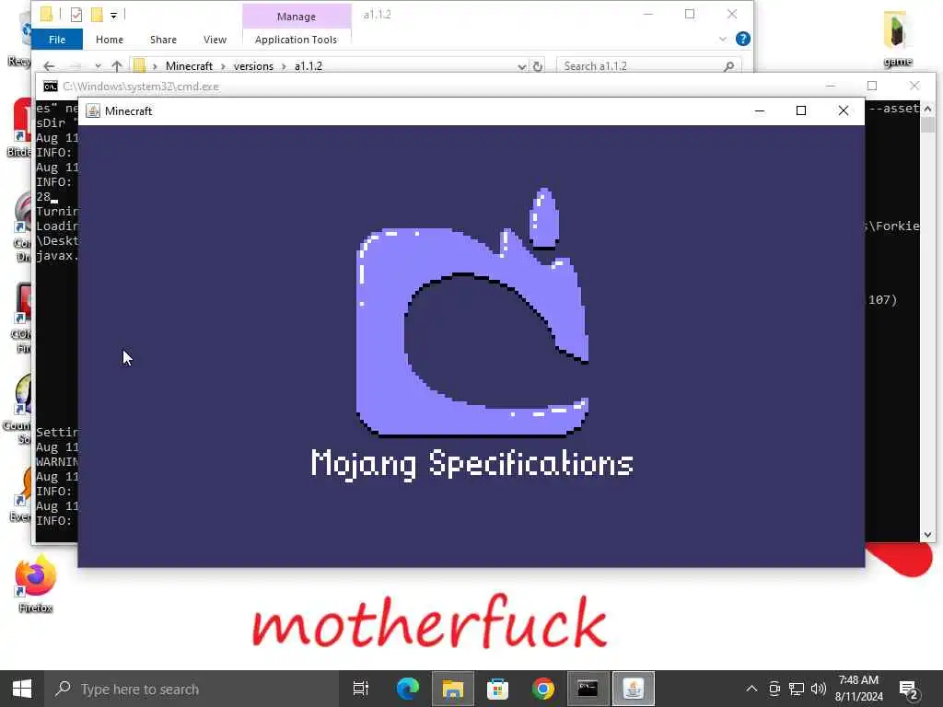Click the cmd scrollbar down arrow

click(927, 535)
